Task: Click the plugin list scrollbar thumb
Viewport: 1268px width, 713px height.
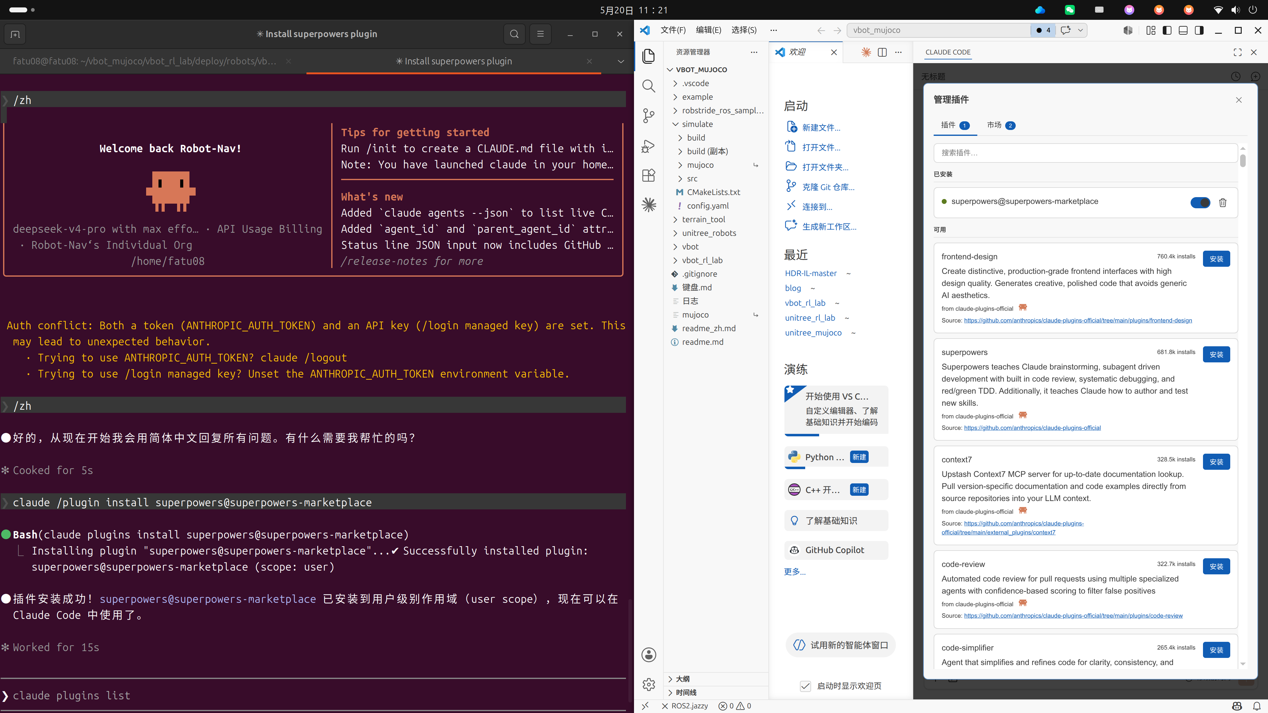Action: (1243, 160)
